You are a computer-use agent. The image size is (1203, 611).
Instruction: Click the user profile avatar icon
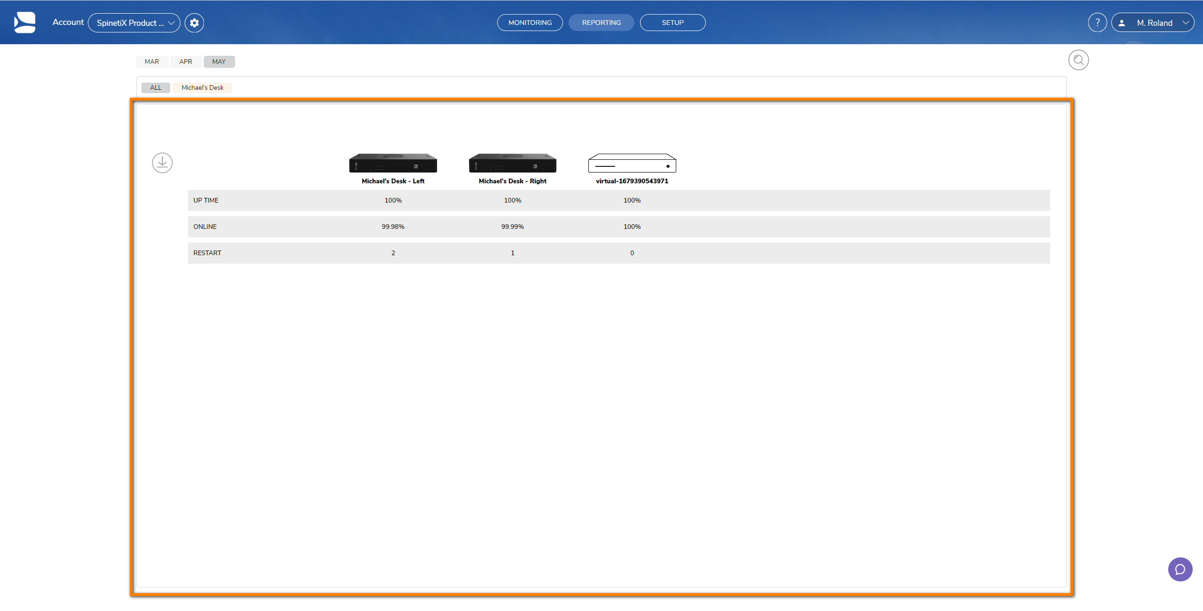point(1122,23)
